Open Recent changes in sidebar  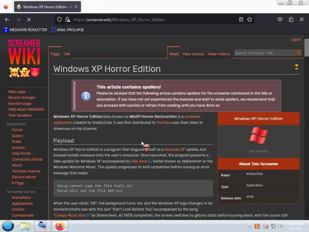(22, 98)
